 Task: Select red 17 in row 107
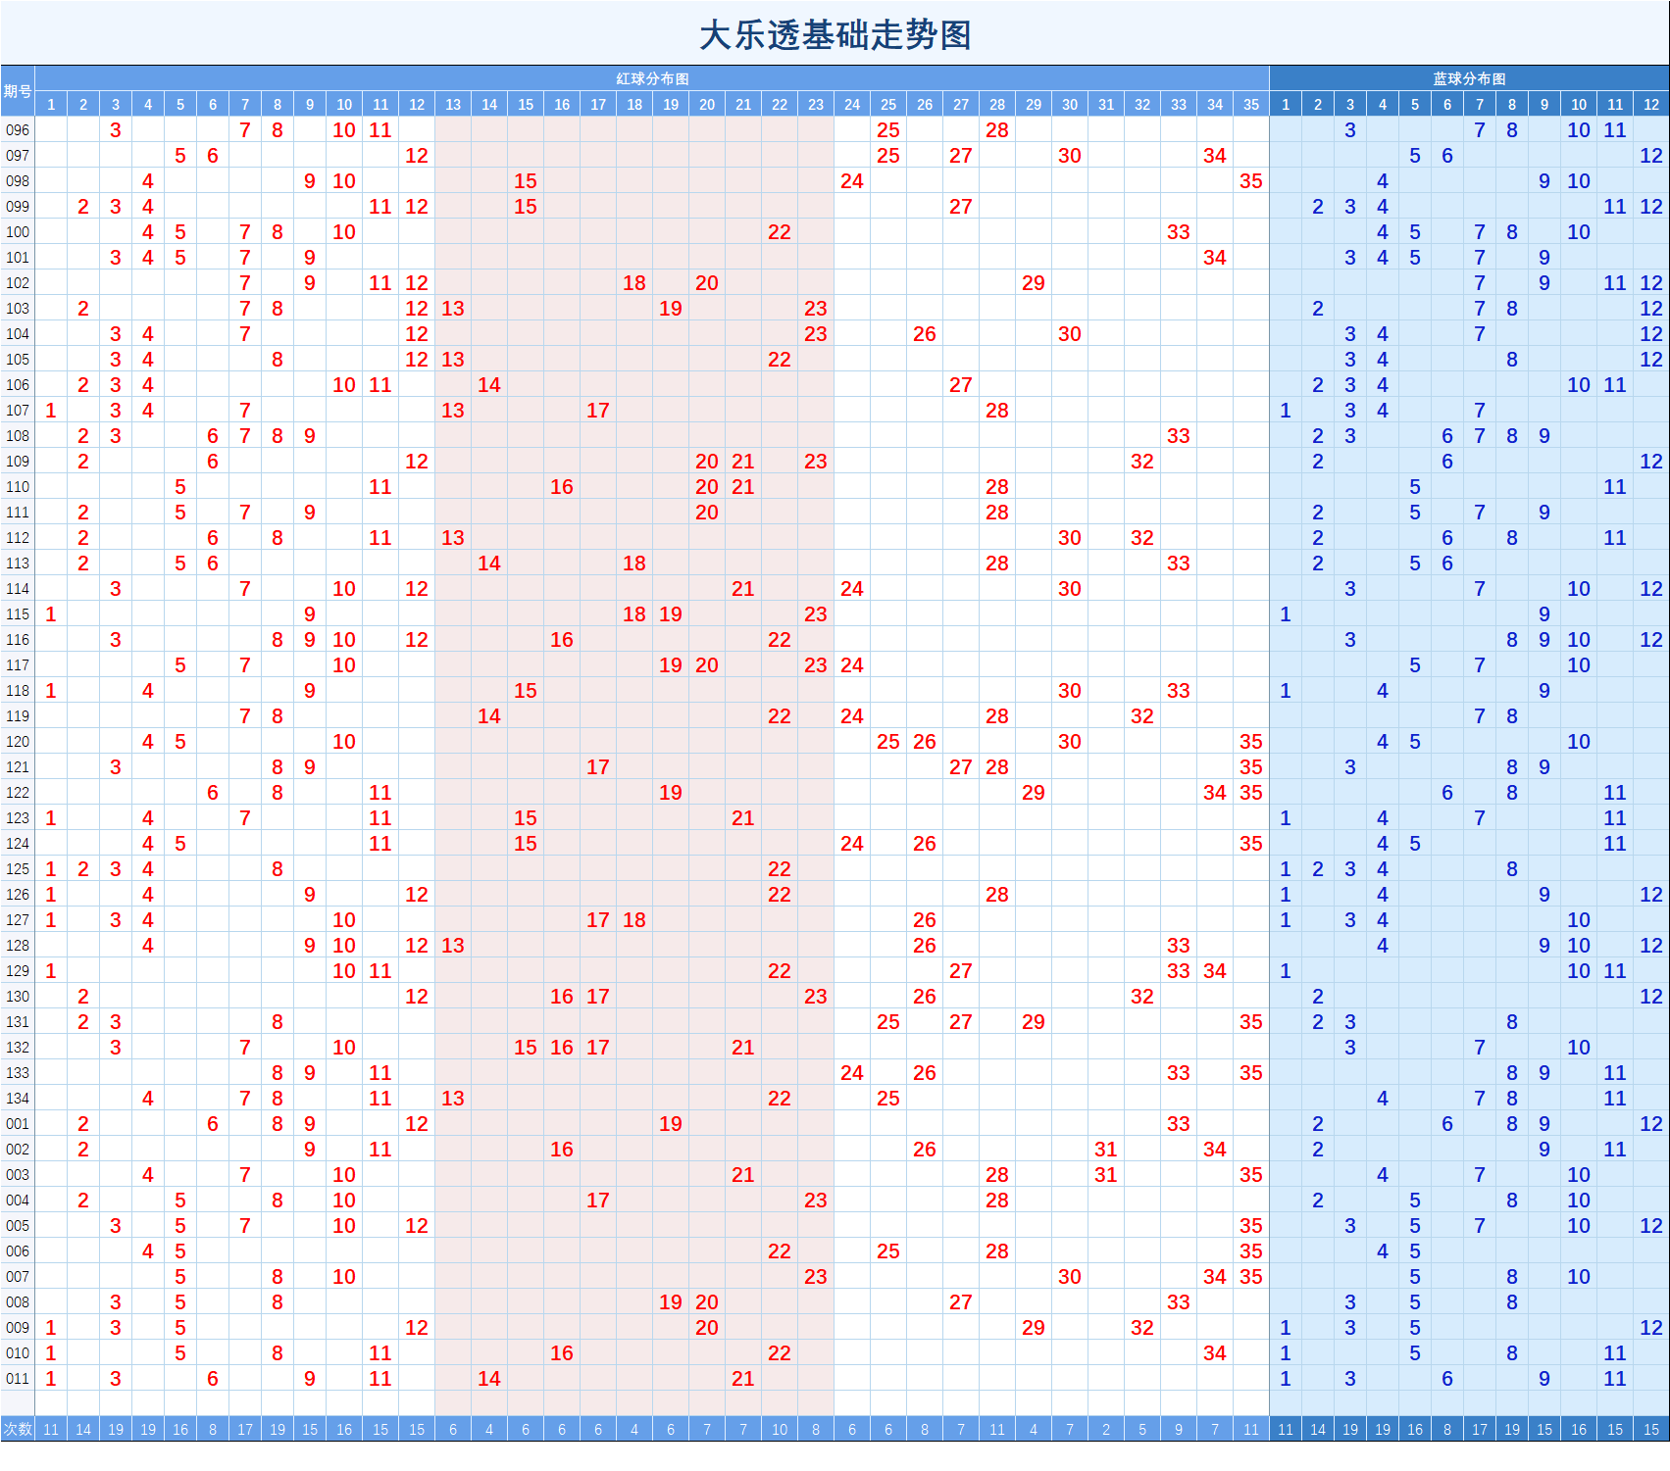(598, 410)
